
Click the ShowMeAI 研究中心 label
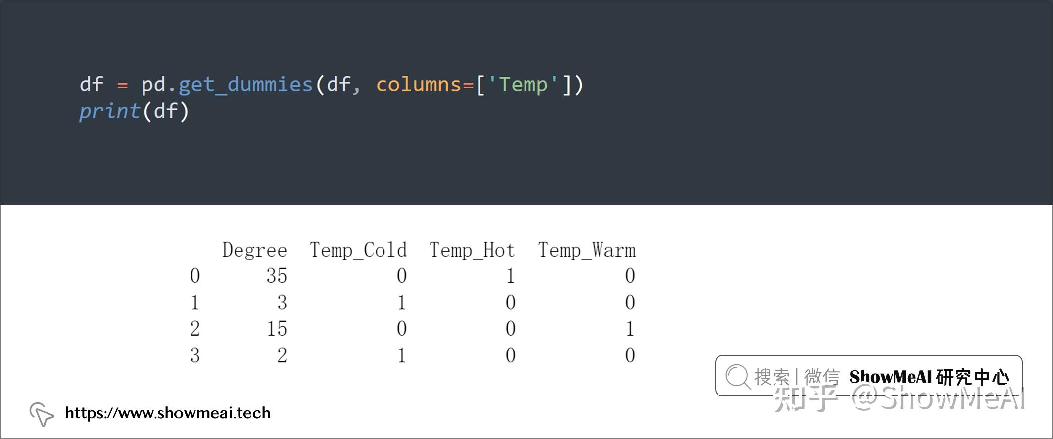(929, 377)
